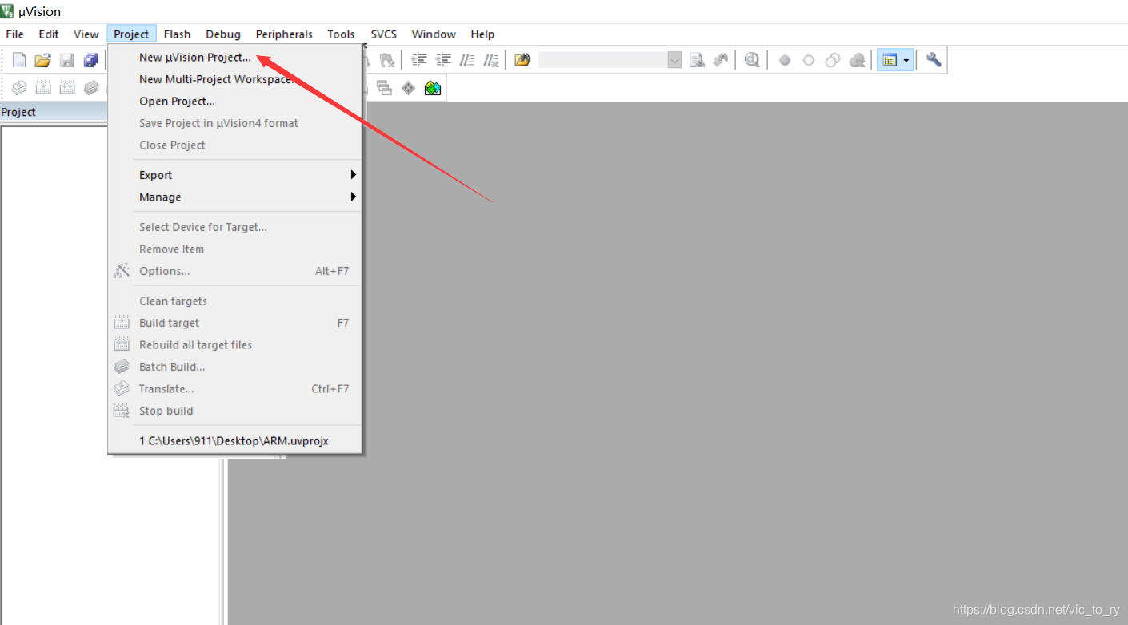
Task: Open Configuration via the wrench icon
Action: [934, 60]
